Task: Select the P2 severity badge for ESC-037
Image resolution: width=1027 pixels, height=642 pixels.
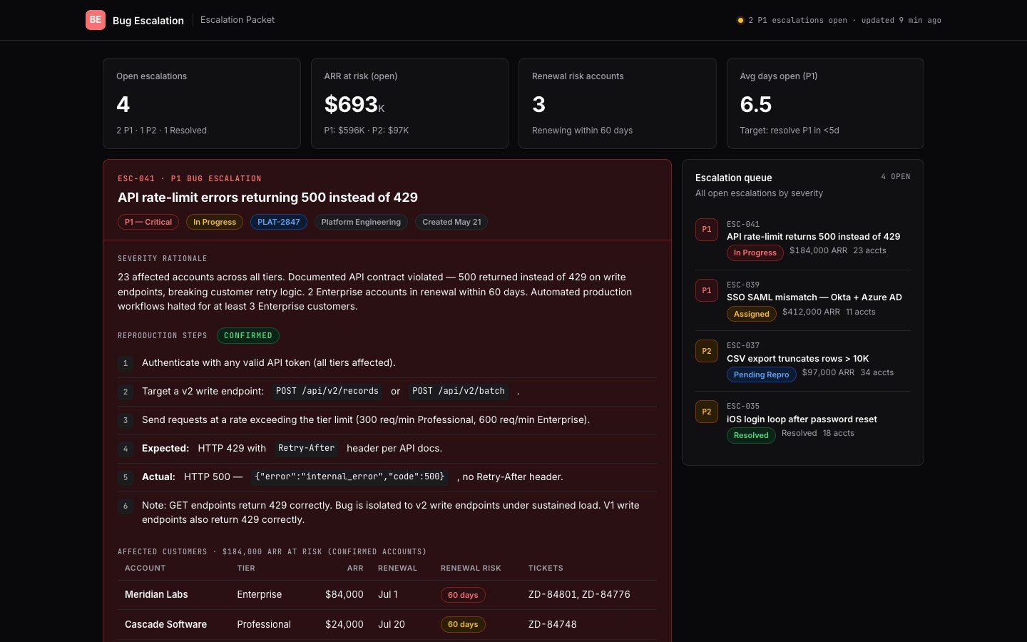Action: (707, 351)
